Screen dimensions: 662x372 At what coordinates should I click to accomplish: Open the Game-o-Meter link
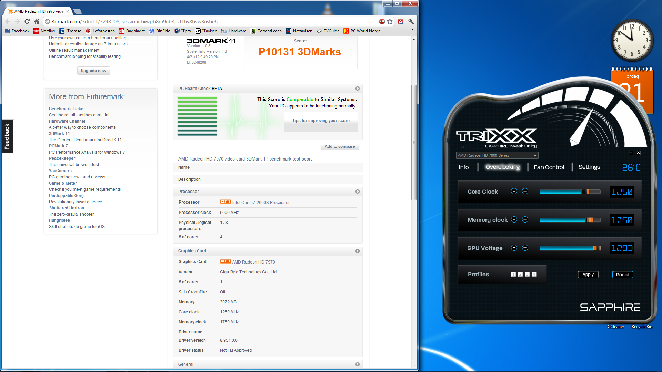click(x=63, y=183)
